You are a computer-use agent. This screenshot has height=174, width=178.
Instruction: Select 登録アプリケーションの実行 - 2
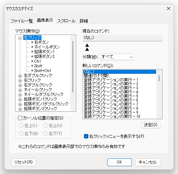tap(120, 84)
